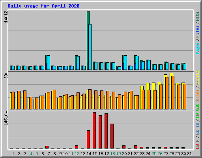Click the red kB bar for day 16
Viewport: 202px width, 158px height.
click(x=100, y=132)
